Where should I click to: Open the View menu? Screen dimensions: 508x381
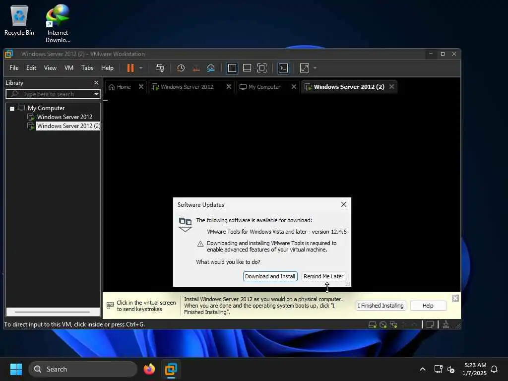pos(50,68)
